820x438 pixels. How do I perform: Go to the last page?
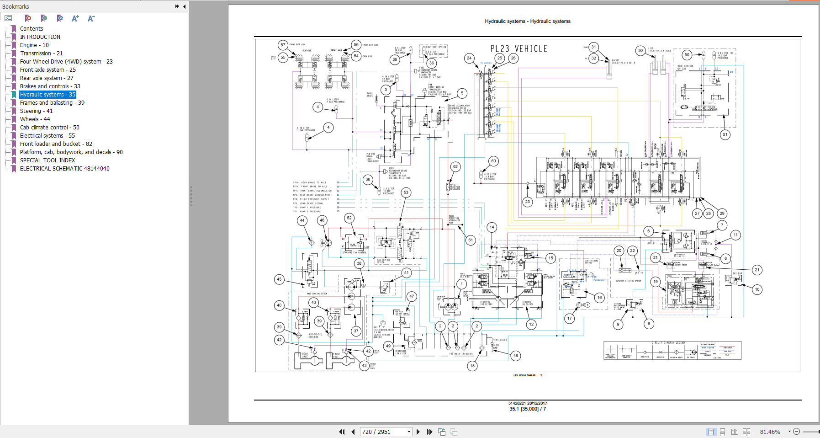point(429,432)
